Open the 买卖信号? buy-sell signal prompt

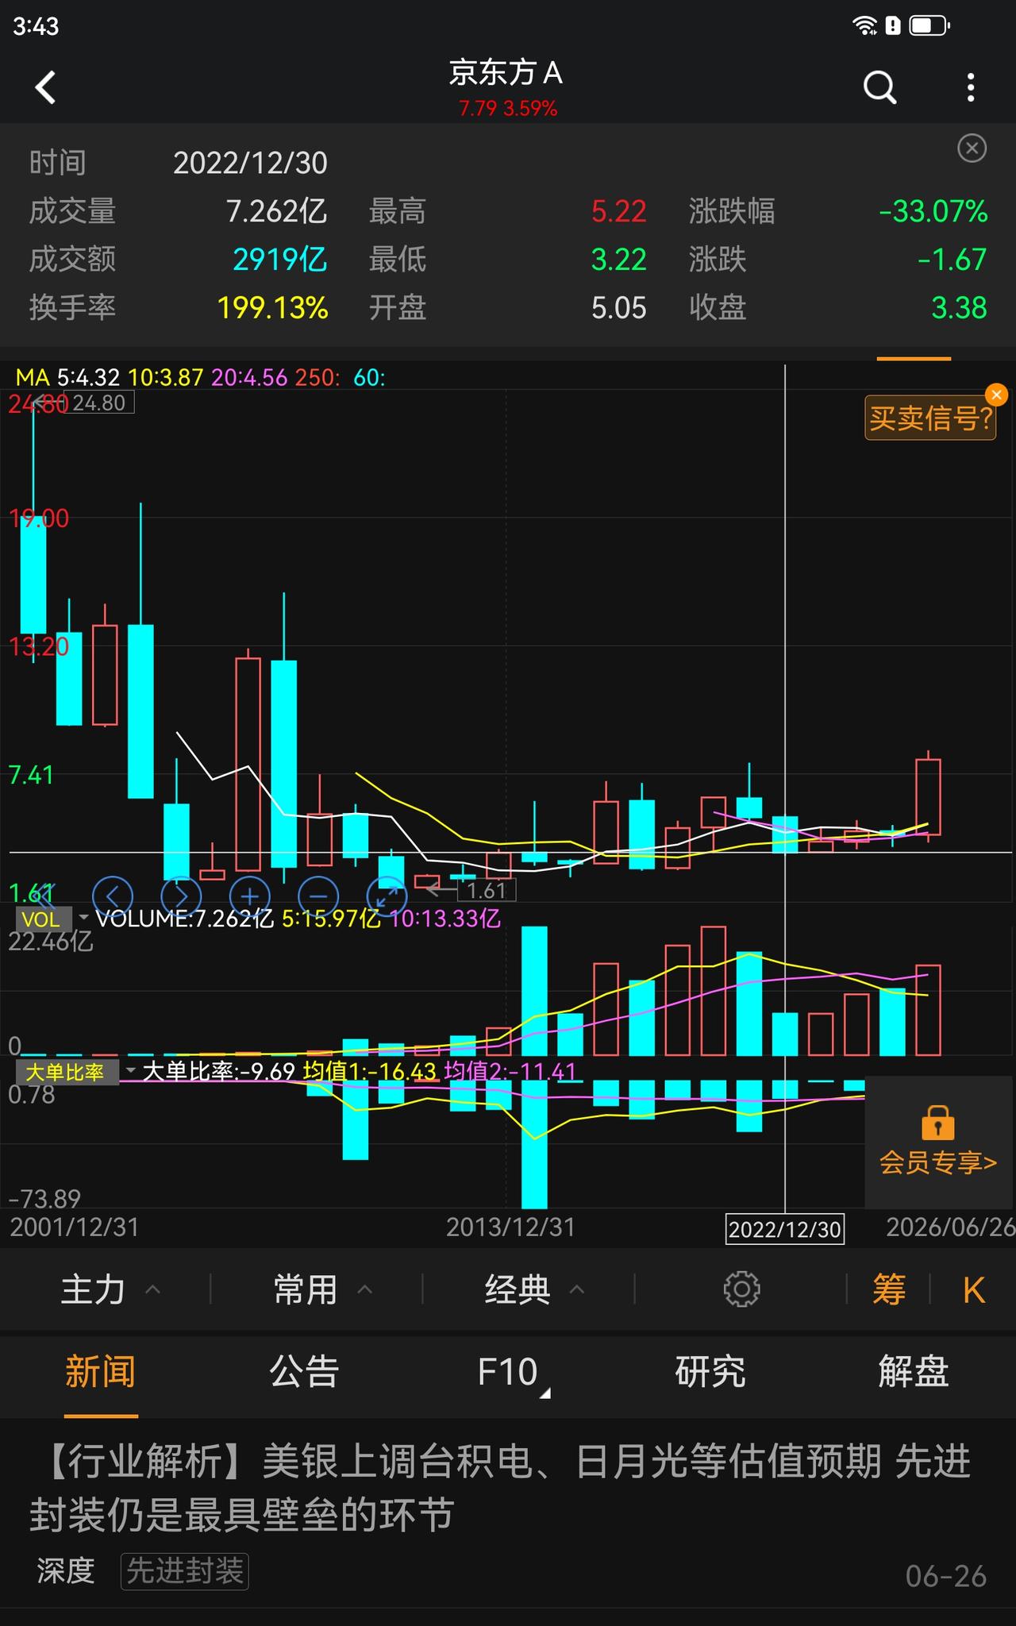click(930, 418)
